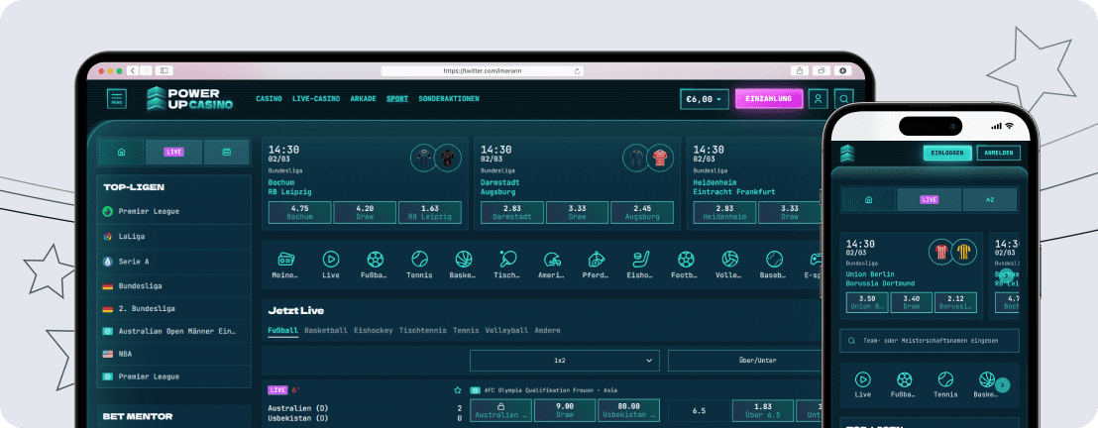
Task: Switch to Basketball tab under Jetzt Live
Action: tap(326, 330)
